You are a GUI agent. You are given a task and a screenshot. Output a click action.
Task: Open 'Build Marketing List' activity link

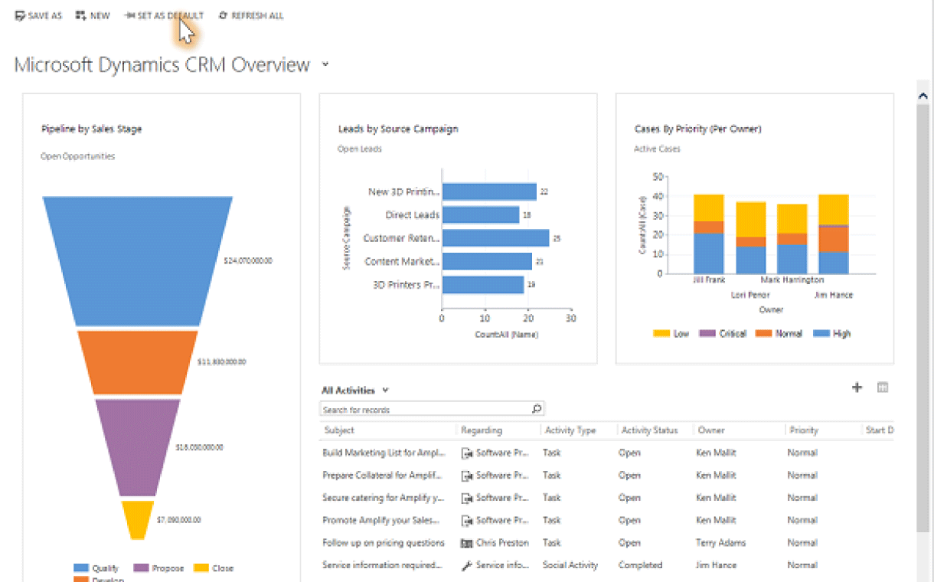[384, 453]
